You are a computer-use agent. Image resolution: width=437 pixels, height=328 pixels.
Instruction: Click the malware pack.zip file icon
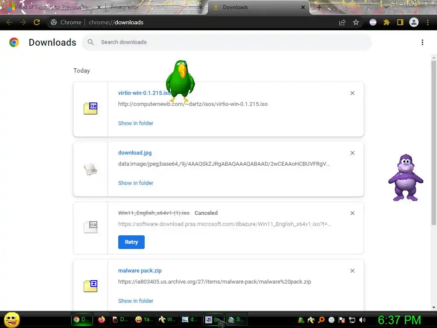pyautogui.click(x=90, y=286)
